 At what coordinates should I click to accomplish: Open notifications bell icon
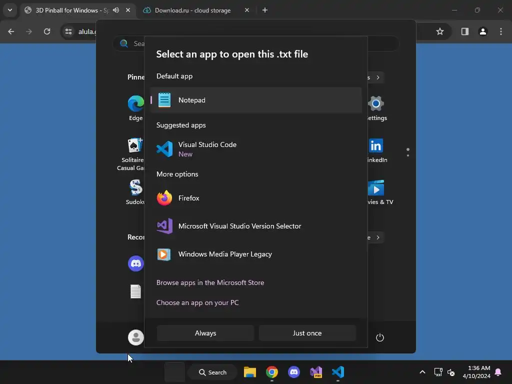click(x=498, y=372)
